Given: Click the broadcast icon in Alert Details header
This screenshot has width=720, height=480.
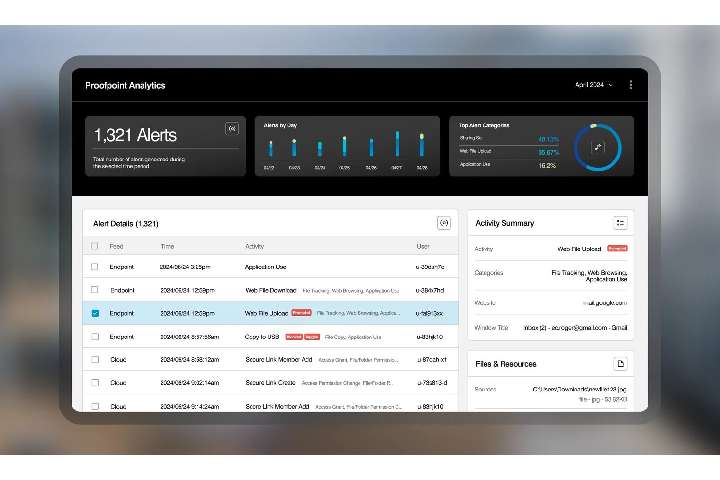Looking at the screenshot, I should click(x=444, y=223).
